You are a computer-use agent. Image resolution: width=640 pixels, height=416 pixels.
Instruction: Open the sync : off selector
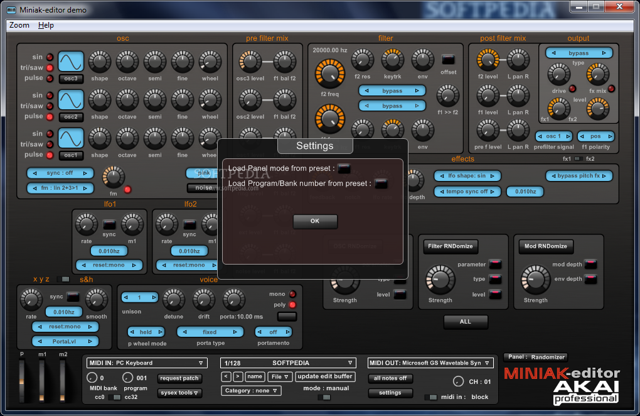60,173
